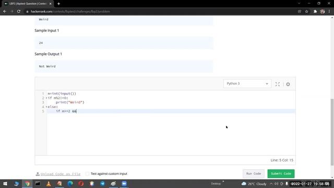Click Upload Code as File link
Image resolution: width=334 pixels, height=188 pixels.
[61, 174]
